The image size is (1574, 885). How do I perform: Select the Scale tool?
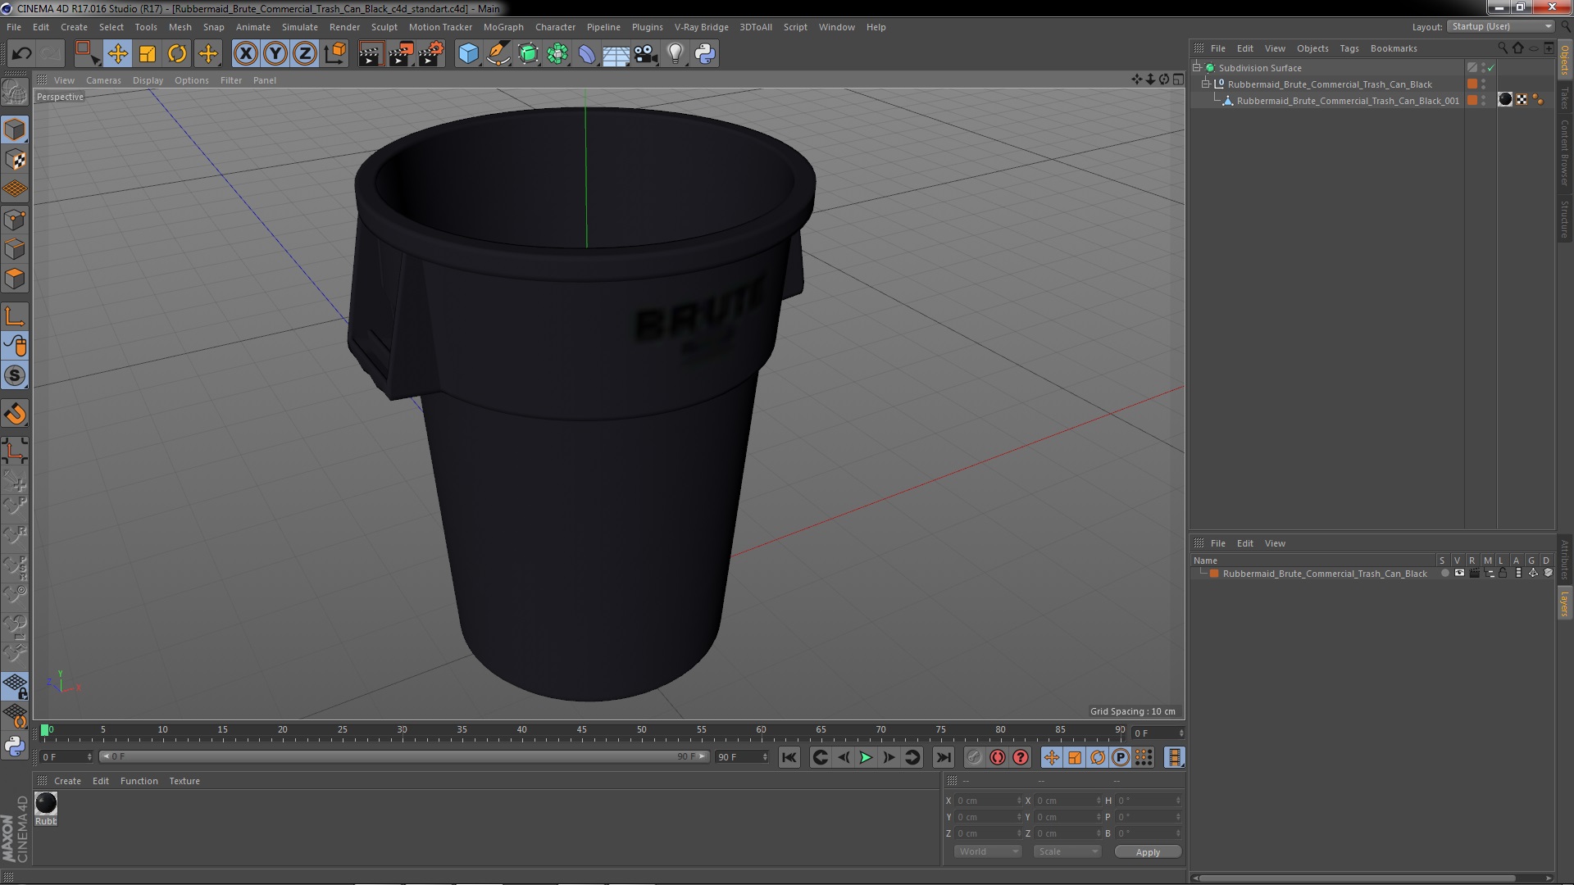pos(148,54)
